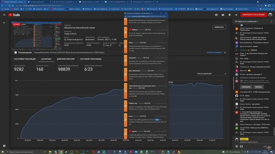
Task: Expand the Интересные сообщения chat filter
Action: coord(247,21)
